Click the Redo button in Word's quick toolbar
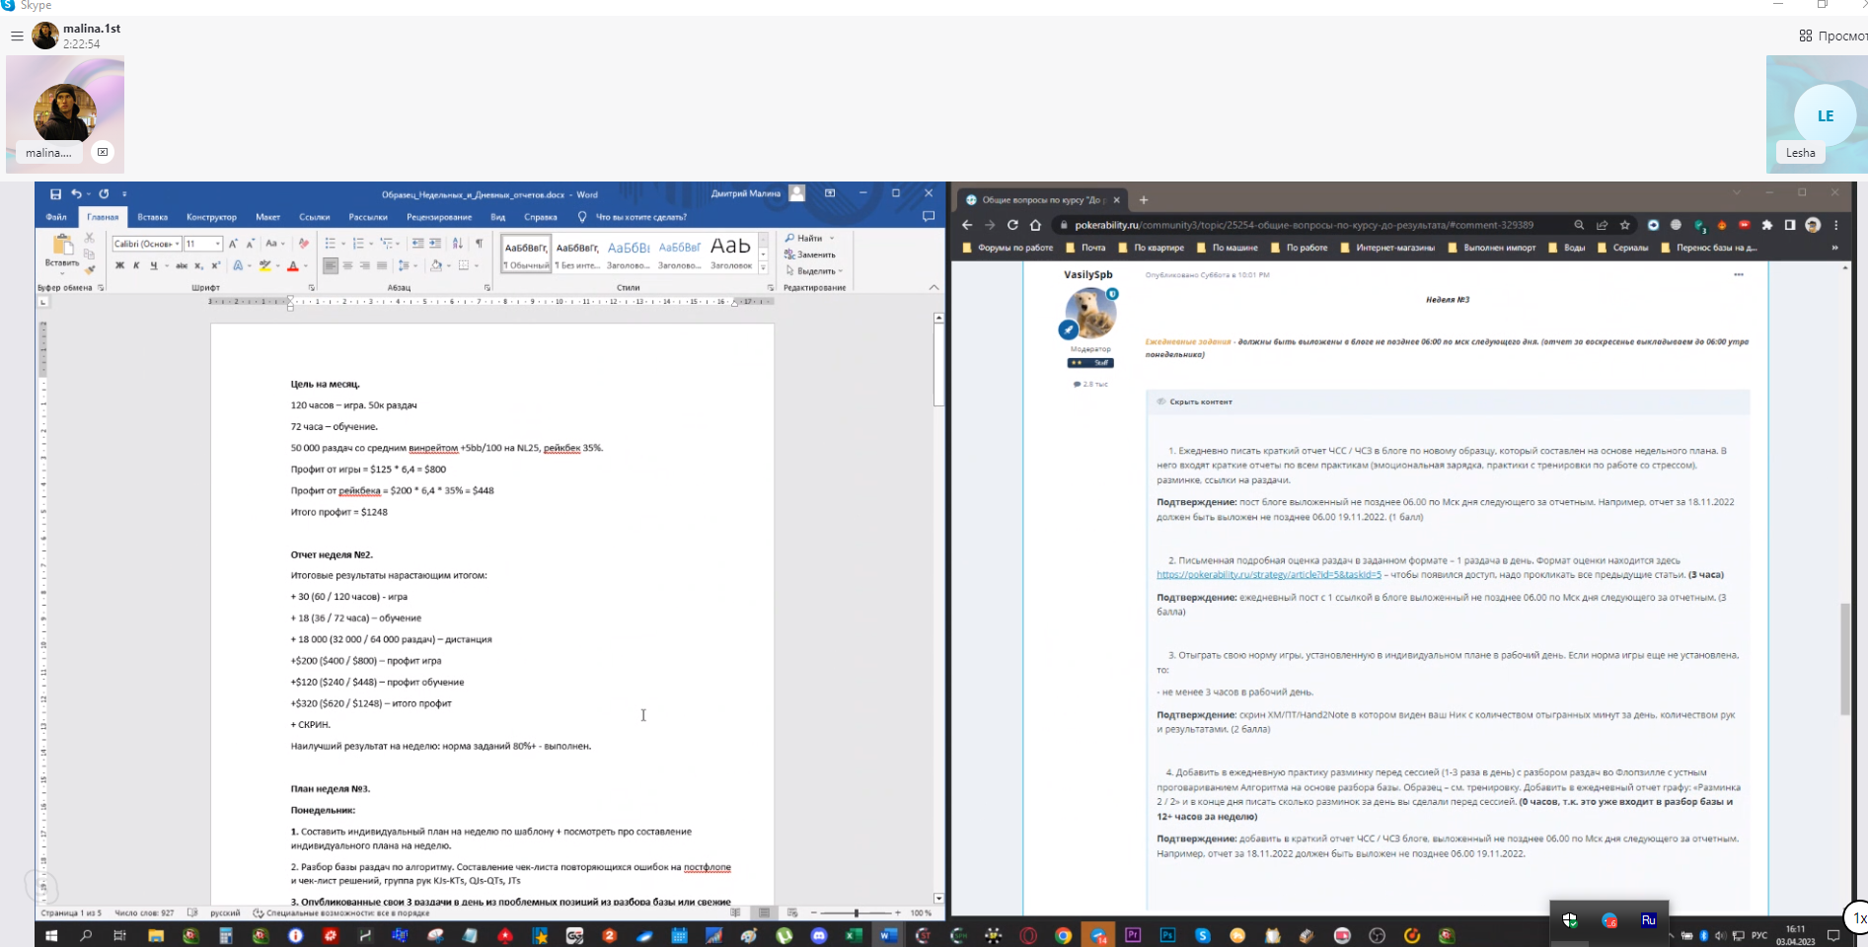This screenshot has height=947, width=1868. [x=104, y=194]
